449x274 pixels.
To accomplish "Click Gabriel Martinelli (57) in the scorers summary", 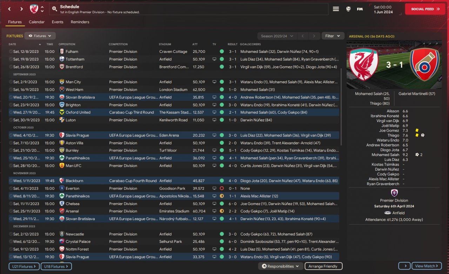I will 417,94.
